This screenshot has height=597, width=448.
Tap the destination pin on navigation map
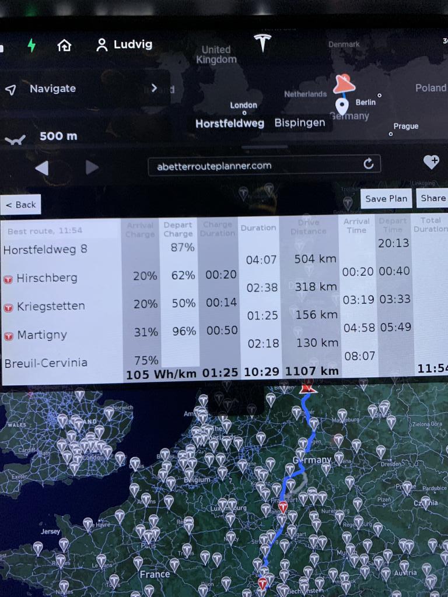(342, 106)
